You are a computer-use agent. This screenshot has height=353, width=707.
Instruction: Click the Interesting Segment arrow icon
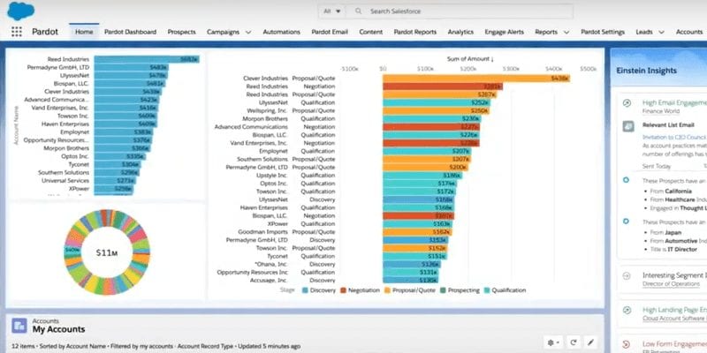click(x=627, y=276)
